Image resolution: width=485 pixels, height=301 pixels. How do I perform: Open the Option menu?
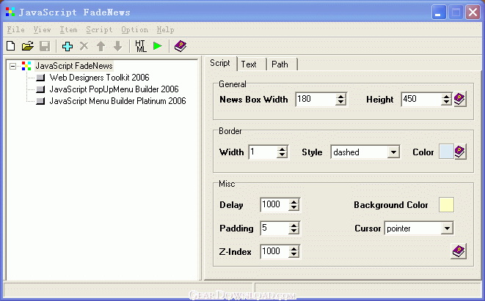tap(134, 29)
